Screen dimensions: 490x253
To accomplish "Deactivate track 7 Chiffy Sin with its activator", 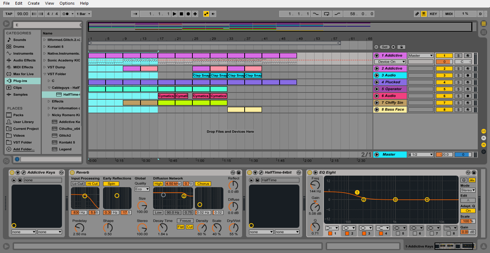I will [444, 103].
